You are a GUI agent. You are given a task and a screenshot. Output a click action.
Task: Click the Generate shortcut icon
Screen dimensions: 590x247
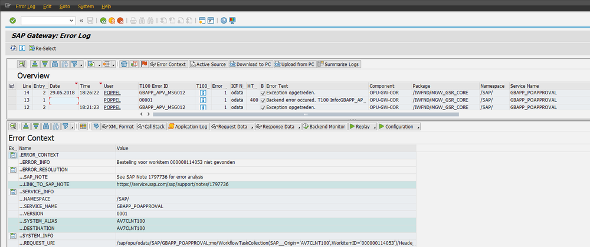211,21
